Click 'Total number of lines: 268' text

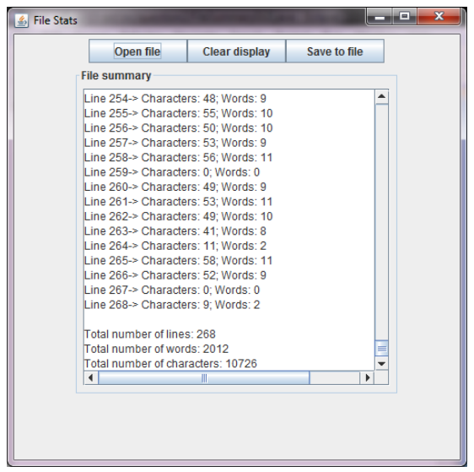coord(150,334)
